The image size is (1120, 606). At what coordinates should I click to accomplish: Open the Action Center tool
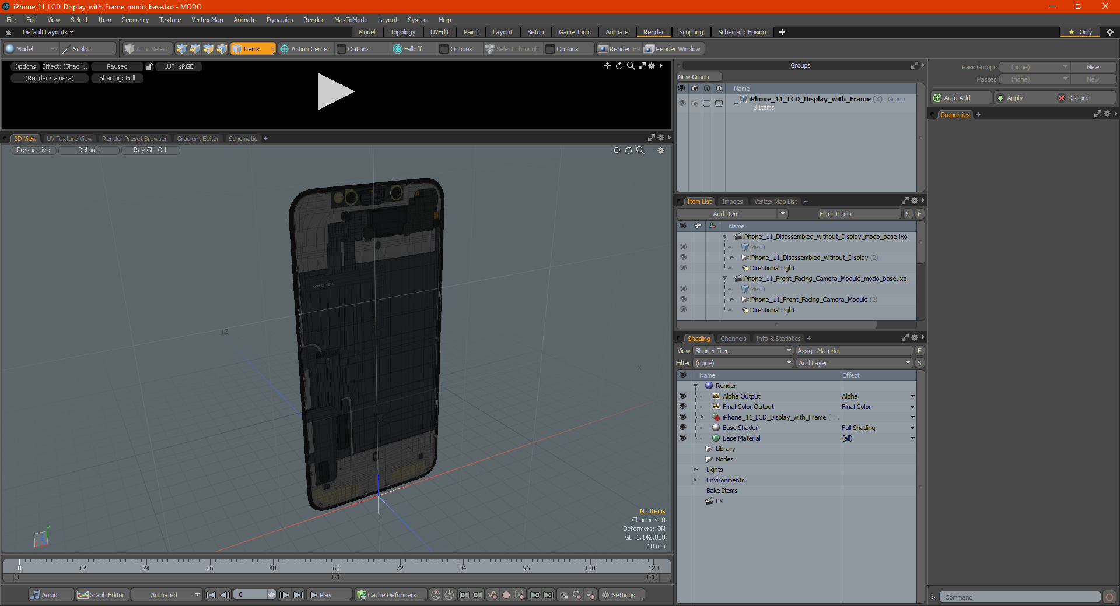pyautogui.click(x=304, y=49)
